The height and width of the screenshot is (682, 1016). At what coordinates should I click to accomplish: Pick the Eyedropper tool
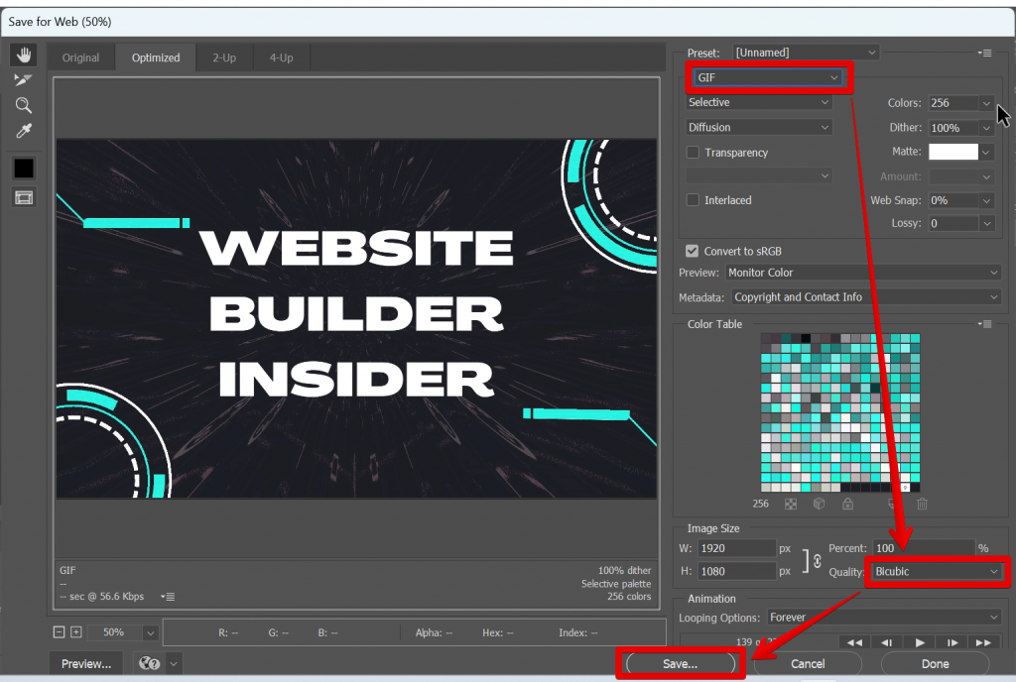[x=23, y=129]
